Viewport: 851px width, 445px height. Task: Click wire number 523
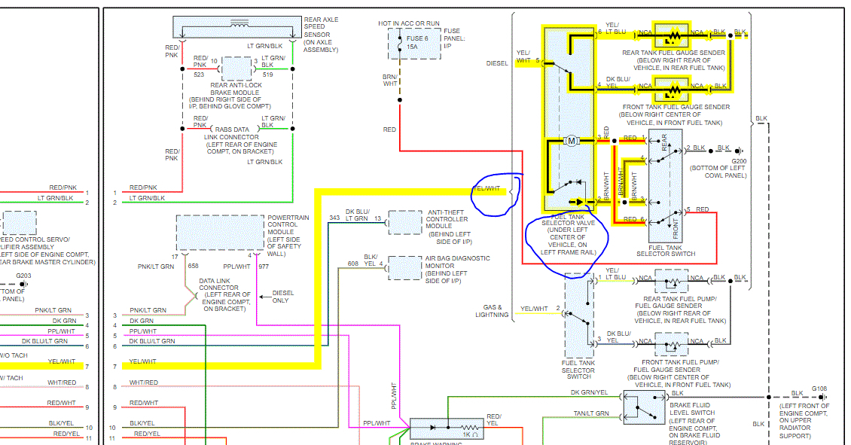(x=199, y=75)
